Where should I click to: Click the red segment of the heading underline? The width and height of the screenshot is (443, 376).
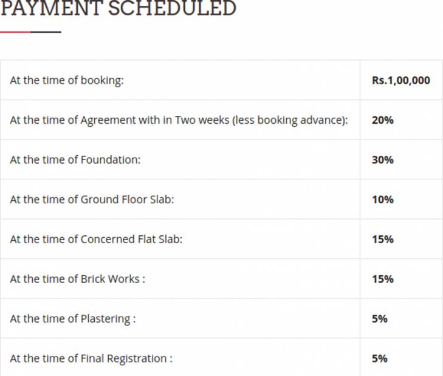coord(15,32)
